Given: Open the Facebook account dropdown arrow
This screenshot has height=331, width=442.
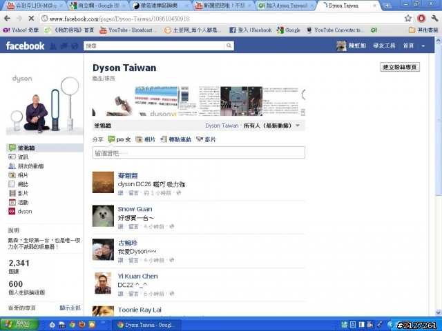Looking at the screenshot, I should click(423, 46).
